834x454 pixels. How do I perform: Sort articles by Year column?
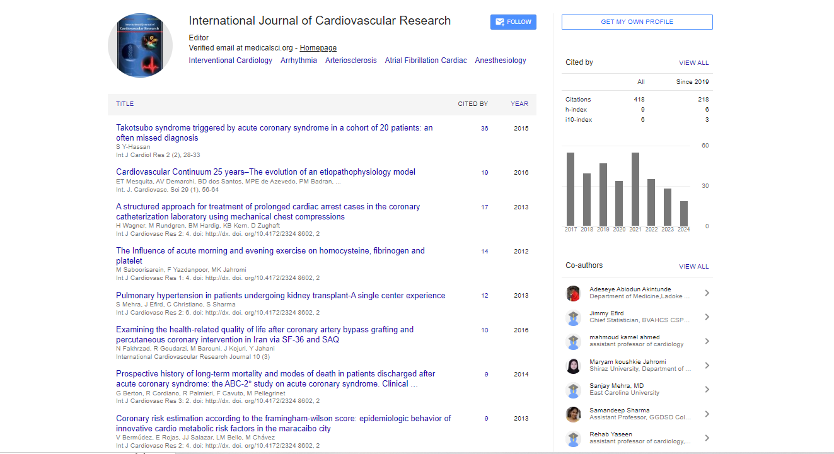click(519, 104)
